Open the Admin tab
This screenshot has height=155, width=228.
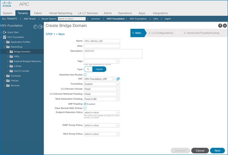108,13
